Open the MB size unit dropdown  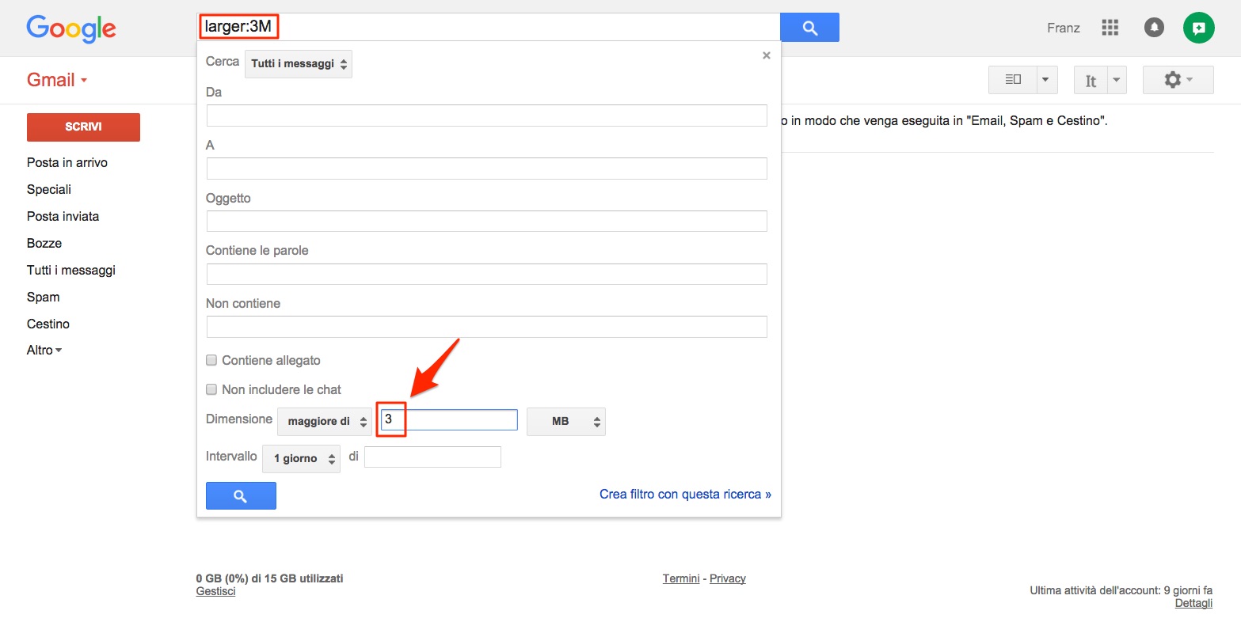tap(566, 422)
